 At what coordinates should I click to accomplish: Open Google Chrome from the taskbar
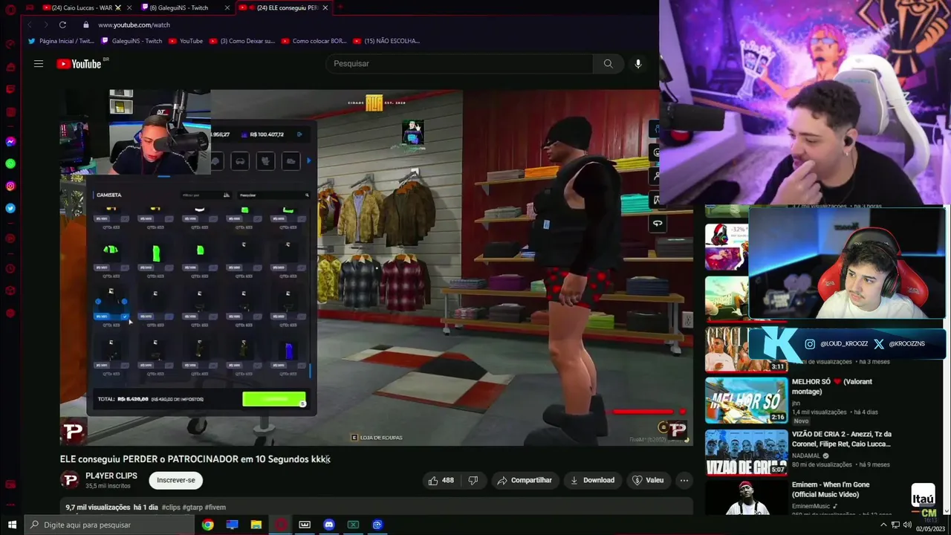tap(208, 525)
